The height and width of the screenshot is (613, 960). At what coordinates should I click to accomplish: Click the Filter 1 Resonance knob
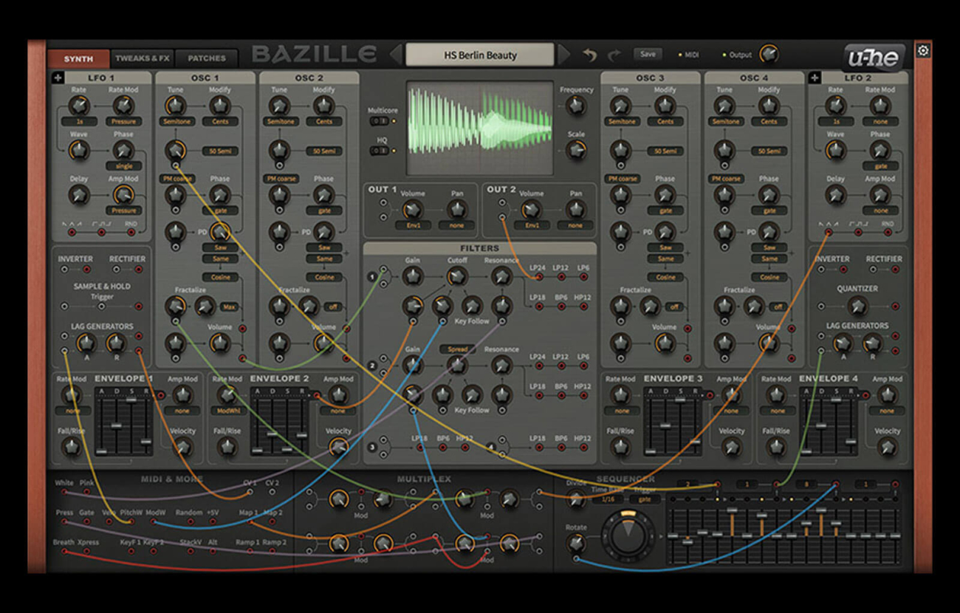point(501,276)
